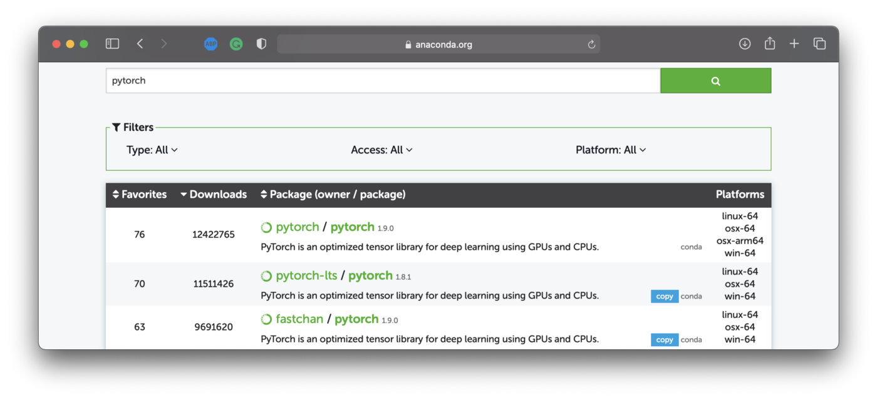Click the anaconda.org address bar

(x=438, y=44)
